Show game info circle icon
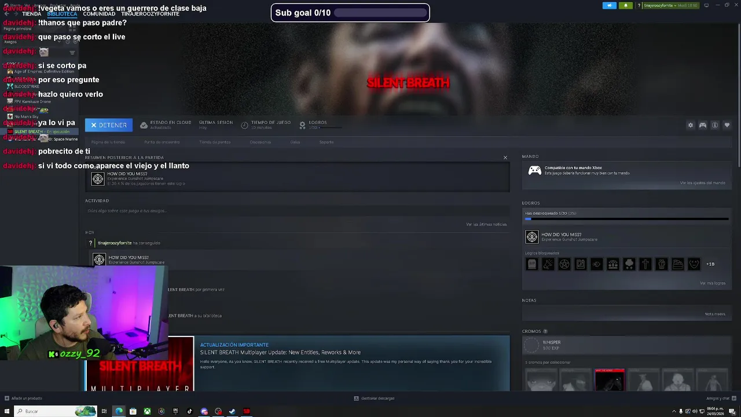Screen dimensions: 741x417 coord(715,125)
